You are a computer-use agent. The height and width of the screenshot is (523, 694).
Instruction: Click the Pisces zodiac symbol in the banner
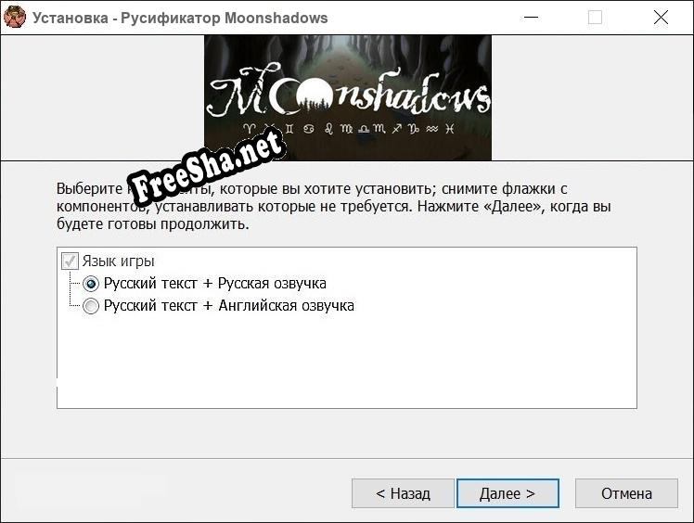click(450, 129)
